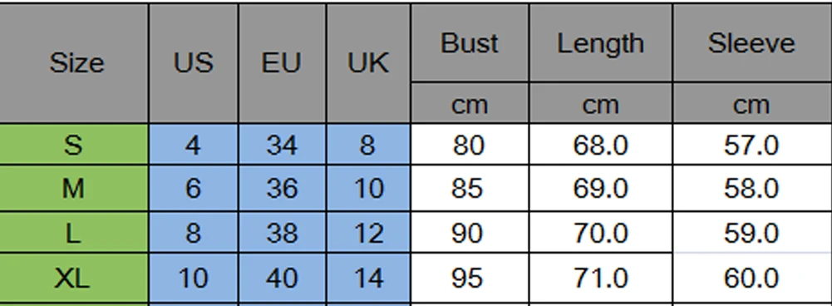
Task: Select the green L size cell
Action: pos(74,233)
